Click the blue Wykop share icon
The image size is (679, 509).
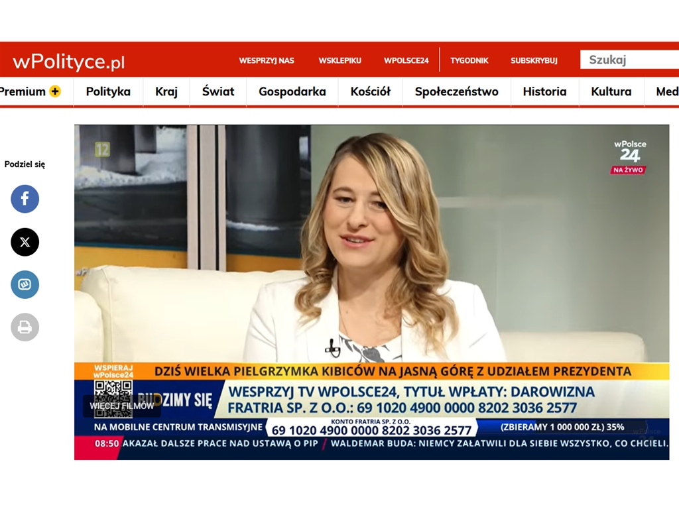tap(25, 284)
